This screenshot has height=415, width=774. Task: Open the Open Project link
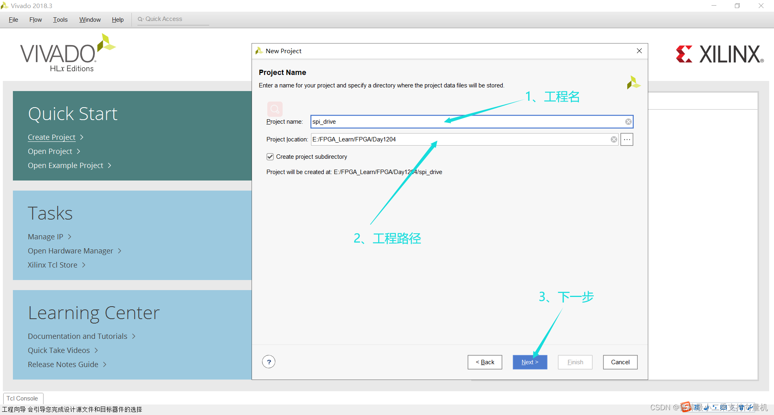click(50, 151)
